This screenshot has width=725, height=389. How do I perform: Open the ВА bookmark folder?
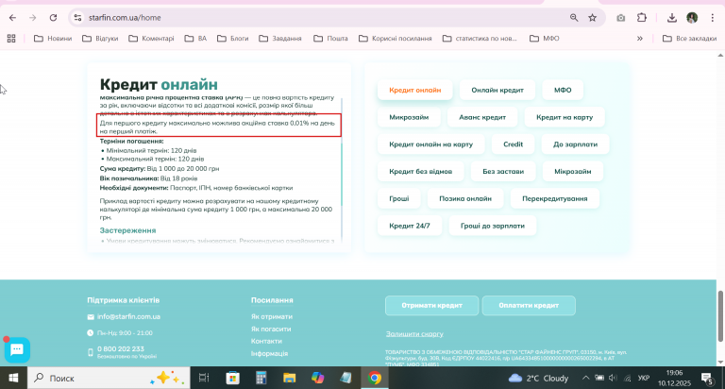195,39
